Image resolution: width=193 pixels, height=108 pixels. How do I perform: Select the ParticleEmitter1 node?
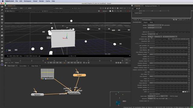coord(74,93)
